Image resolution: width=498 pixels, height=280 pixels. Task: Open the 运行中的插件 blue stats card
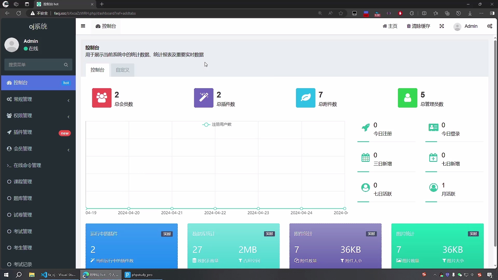click(132, 246)
